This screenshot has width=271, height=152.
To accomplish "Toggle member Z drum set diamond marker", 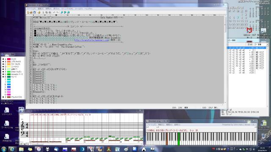I will tap(3, 97).
